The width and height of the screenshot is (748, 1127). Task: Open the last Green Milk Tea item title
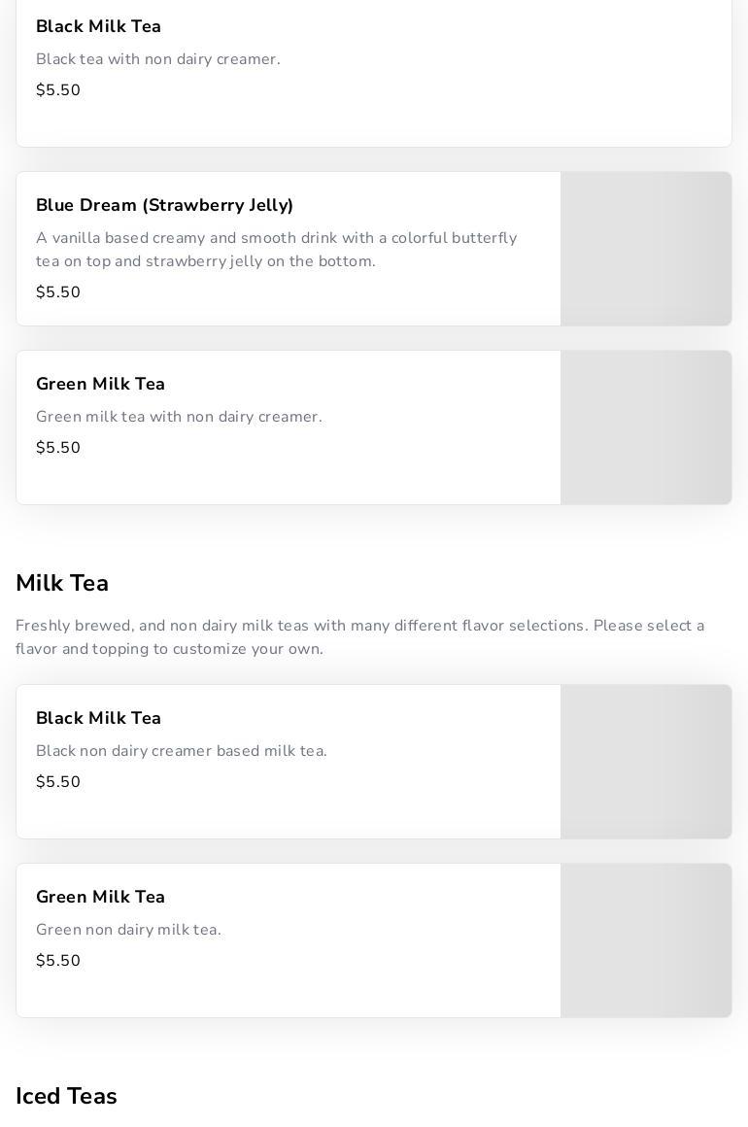[100, 897]
